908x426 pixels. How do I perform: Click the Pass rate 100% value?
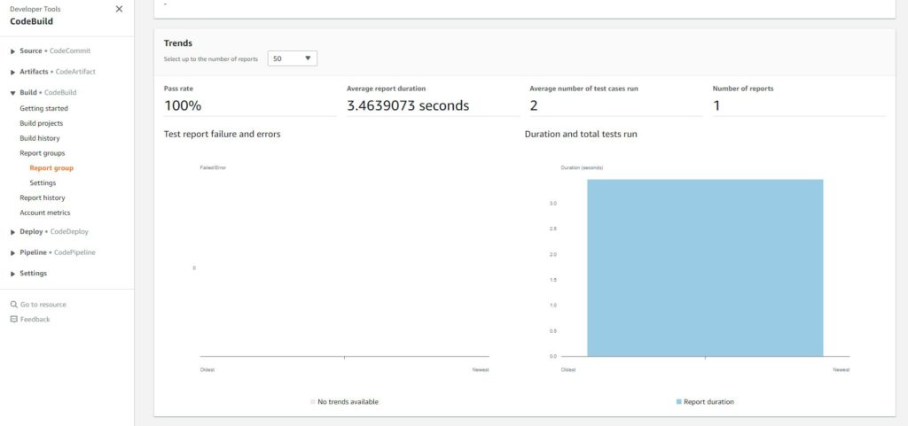183,105
